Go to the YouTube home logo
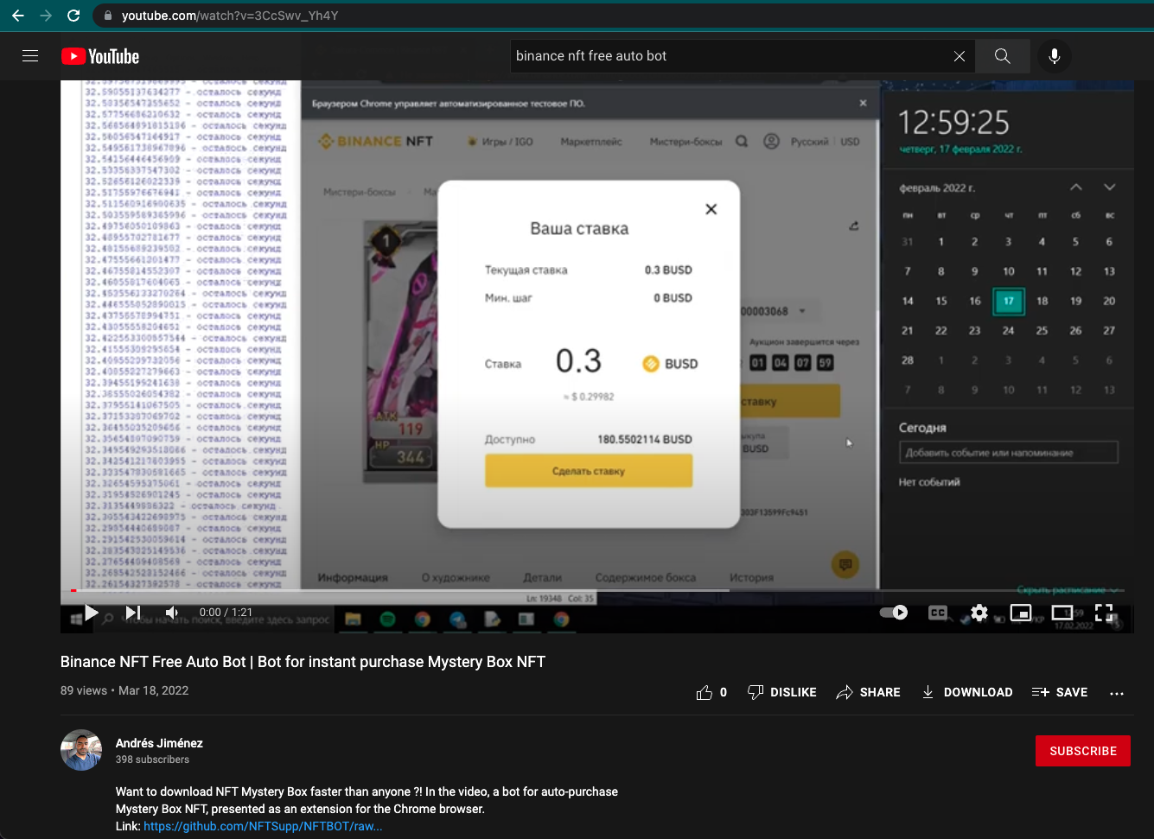Image resolution: width=1154 pixels, height=839 pixels. (100, 56)
